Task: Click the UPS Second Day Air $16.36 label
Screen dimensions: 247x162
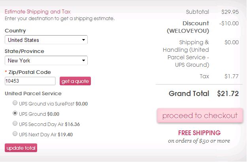Action: coord(49,124)
